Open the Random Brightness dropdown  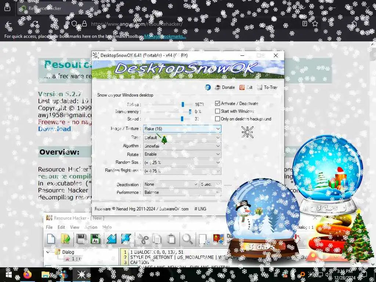pos(182,171)
